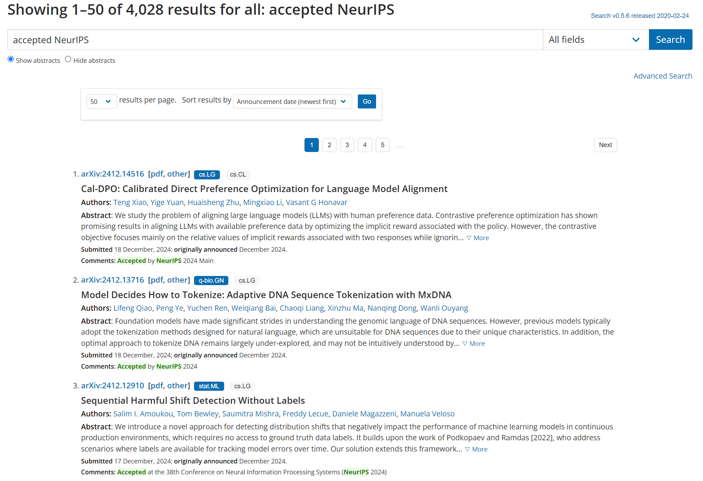Open Advanced Search link

click(x=663, y=76)
